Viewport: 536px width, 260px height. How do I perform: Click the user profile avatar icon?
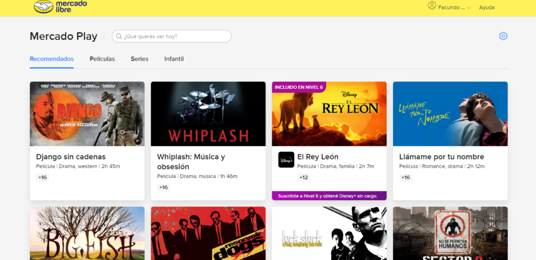pos(432,6)
